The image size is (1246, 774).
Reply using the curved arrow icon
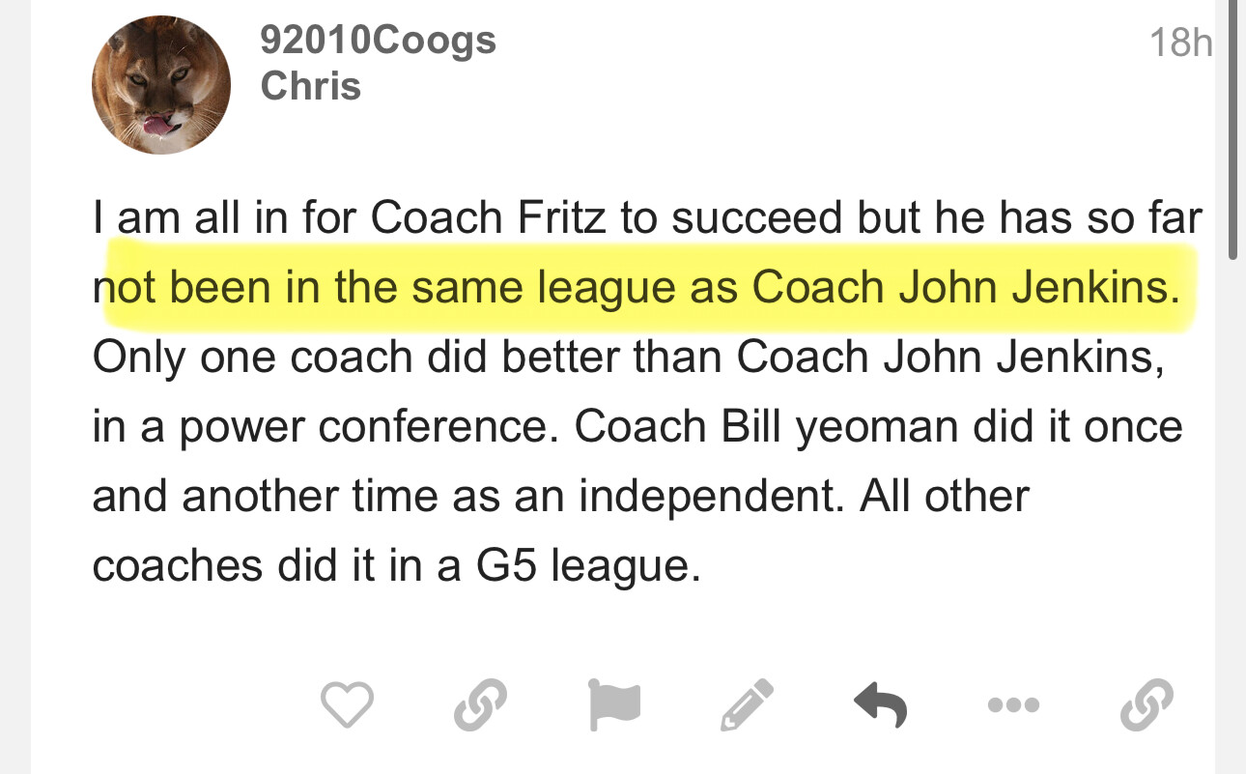880,704
